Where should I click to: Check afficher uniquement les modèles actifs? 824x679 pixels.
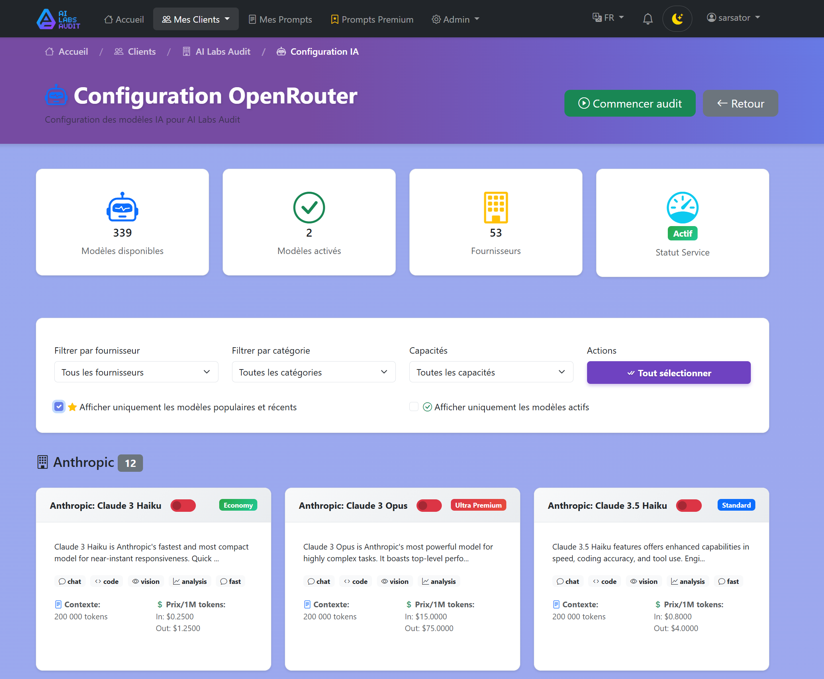click(414, 407)
